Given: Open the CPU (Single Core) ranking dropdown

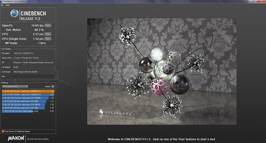Looking at the screenshot, I should (15, 86).
